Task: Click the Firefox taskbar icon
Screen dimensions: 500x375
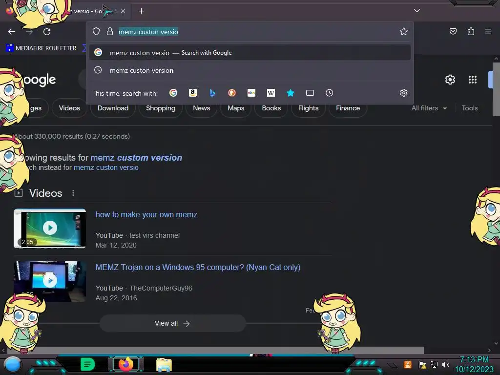Action: click(x=125, y=364)
